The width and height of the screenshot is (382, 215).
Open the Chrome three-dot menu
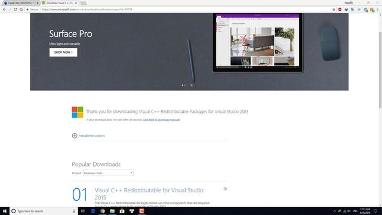[378, 10]
